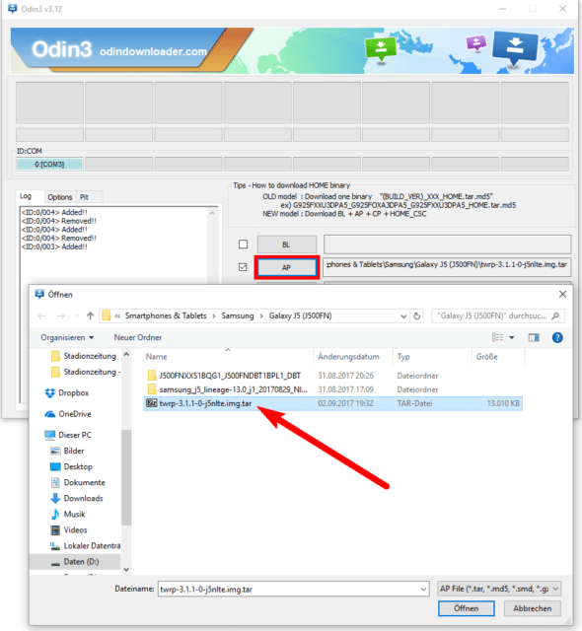Click the Odin3 log scrollbar up arrow
The width and height of the screenshot is (582, 631).
coord(212,213)
